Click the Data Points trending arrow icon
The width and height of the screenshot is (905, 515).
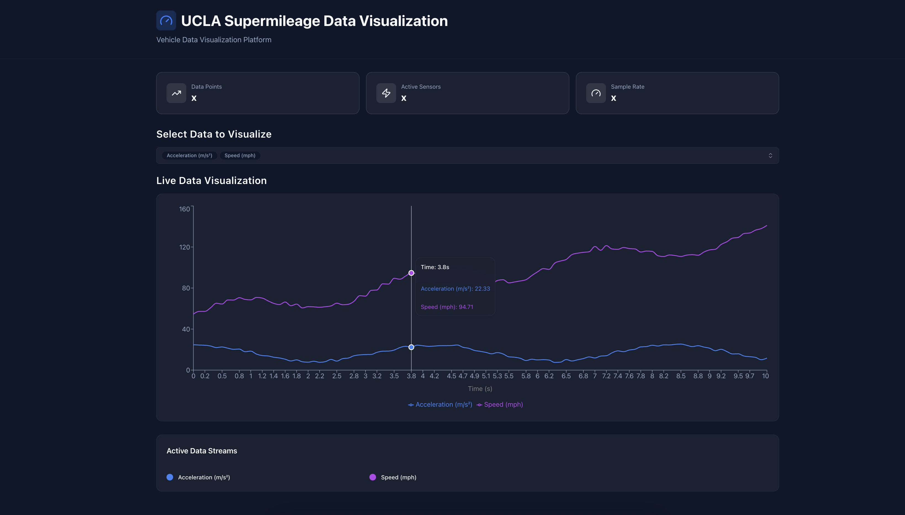pos(176,93)
